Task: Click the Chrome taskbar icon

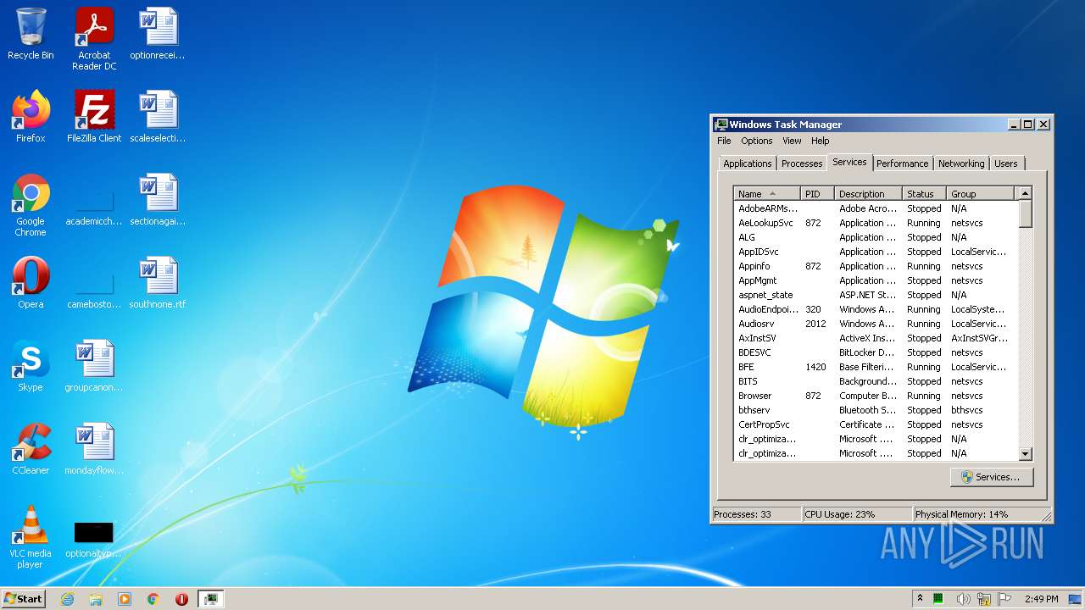Action: point(153,599)
